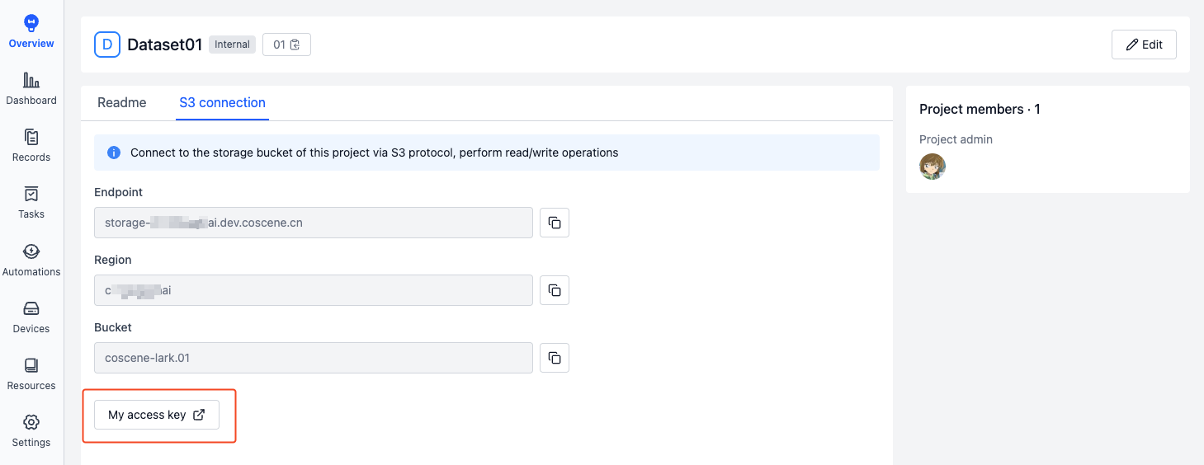Copy the Region value
Viewport: 1204px width, 465px height.
pos(555,290)
